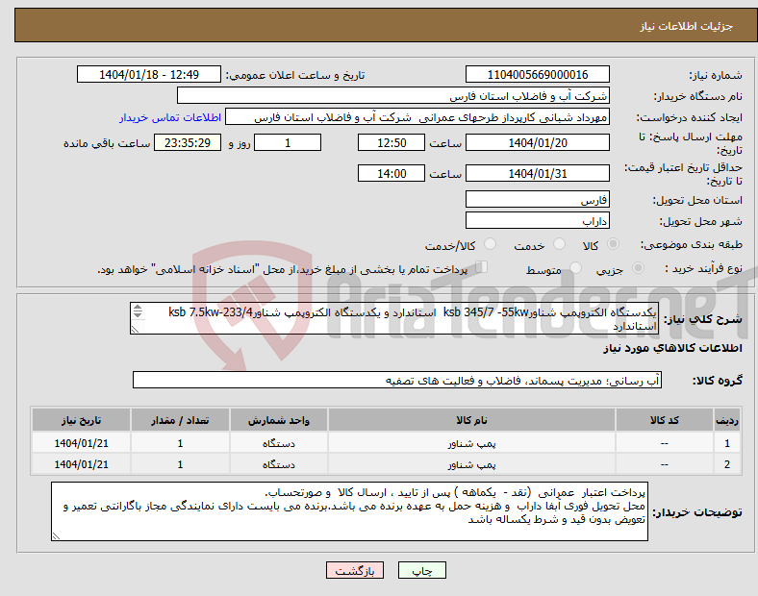This screenshot has width=758, height=596.
Task: Click the delivery province field فارس
Action: point(537,199)
